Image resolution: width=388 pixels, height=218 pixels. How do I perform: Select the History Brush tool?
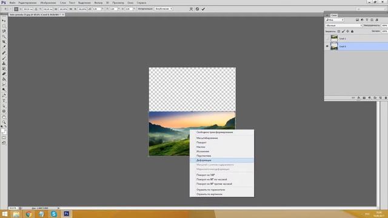click(x=4, y=68)
